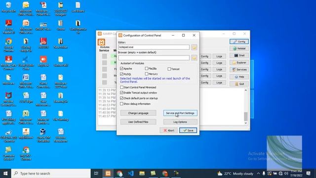The width and height of the screenshot is (316, 178).
Task: Check Mercury autostart checkbox
Action: tap(147, 74)
